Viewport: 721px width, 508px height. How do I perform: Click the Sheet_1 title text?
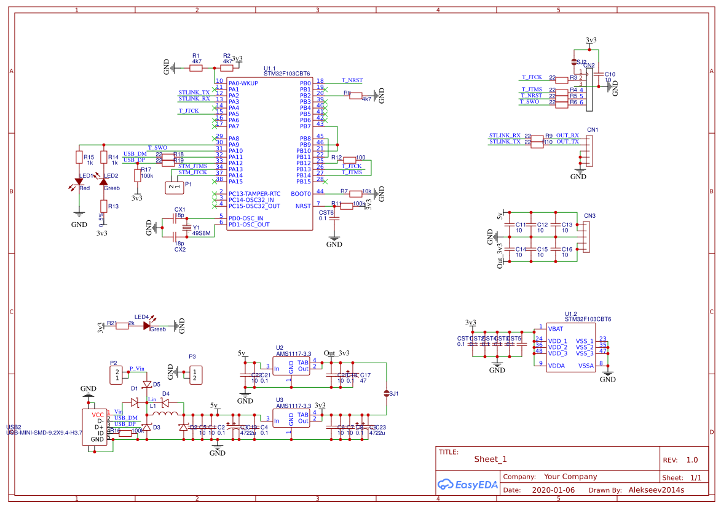point(490,459)
